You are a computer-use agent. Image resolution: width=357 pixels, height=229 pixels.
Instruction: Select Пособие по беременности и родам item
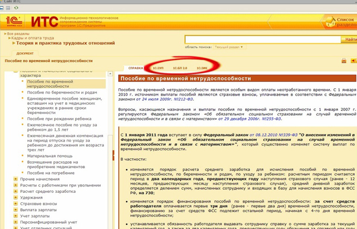pyautogui.click(x=62, y=92)
